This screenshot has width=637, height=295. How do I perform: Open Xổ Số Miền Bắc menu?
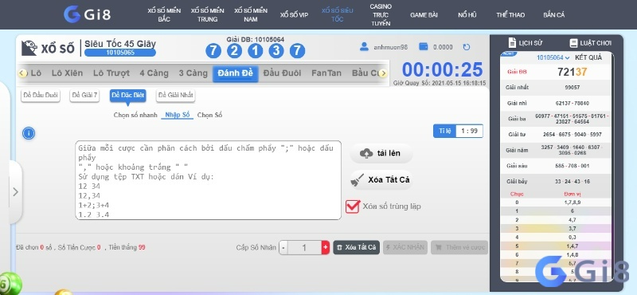pyautogui.click(x=164, y=14)
